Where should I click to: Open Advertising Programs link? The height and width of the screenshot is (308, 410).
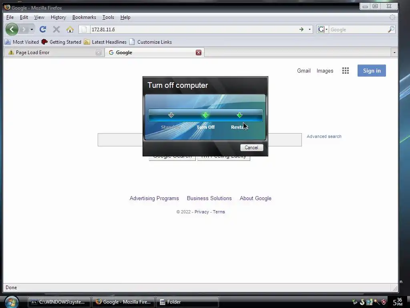[x=154, y=199]
